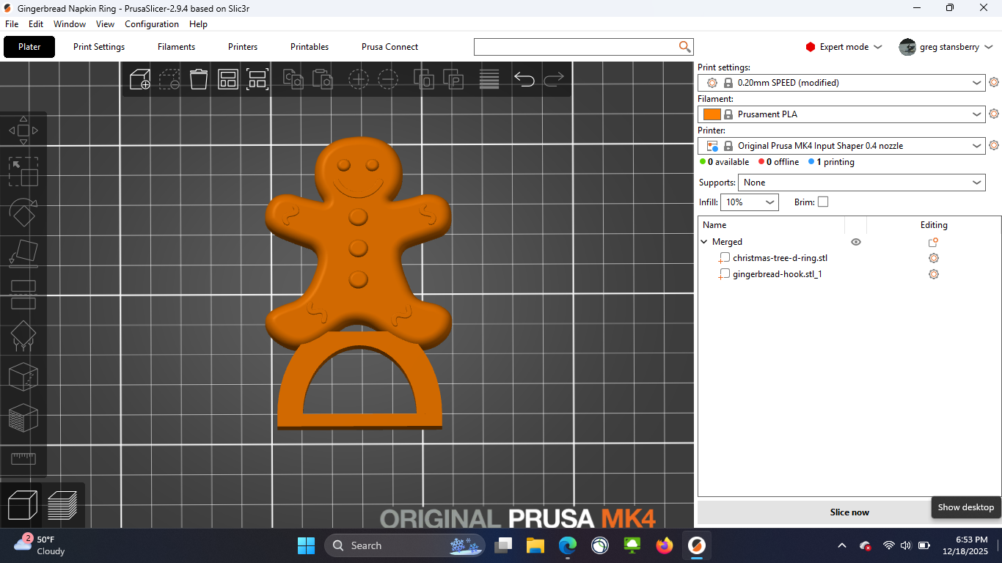Screen dimensions: 1002x563
Task: Switch to the sliced layers preview
Action: pos(63,505)
